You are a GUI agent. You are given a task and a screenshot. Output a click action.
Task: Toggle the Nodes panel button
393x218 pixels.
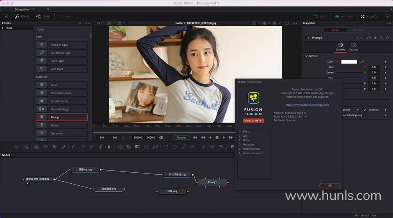click(43, 16)
